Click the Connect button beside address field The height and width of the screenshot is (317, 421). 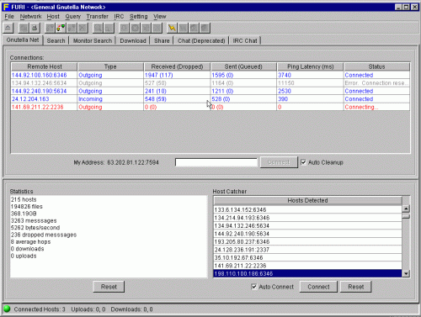point(279,162)
